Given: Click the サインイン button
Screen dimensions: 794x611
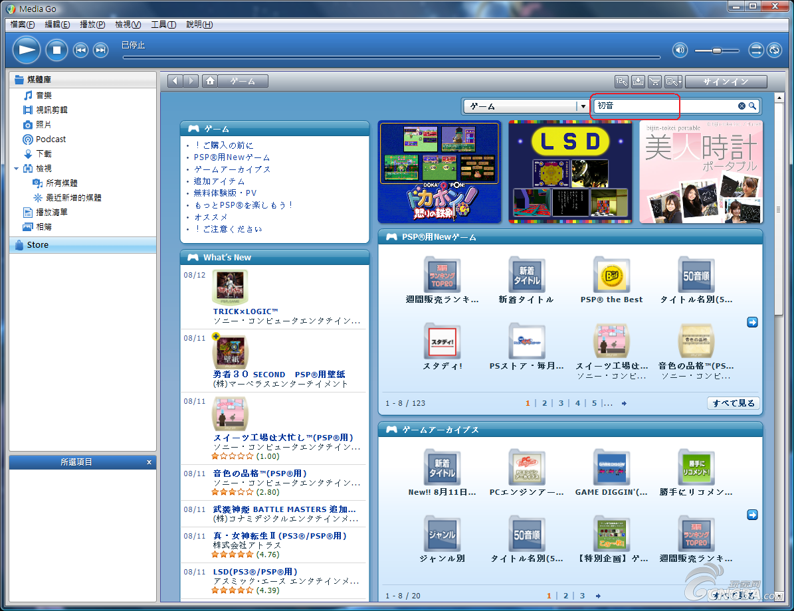Looking at the screenshot, I should tap(726, 82).
